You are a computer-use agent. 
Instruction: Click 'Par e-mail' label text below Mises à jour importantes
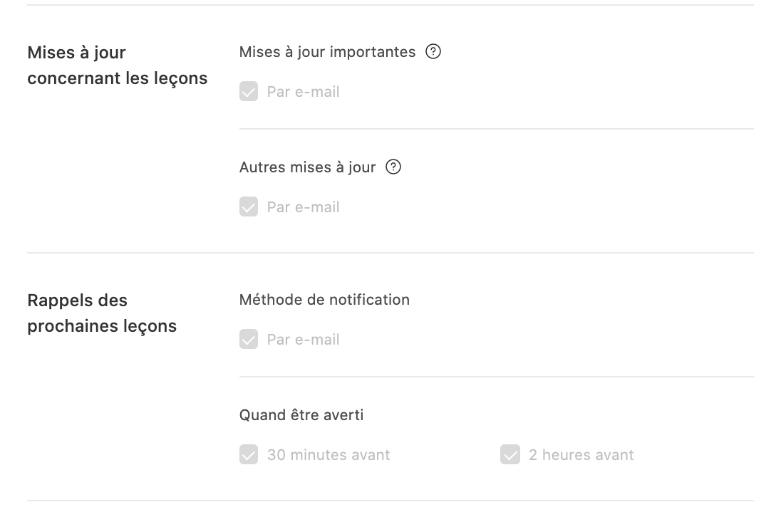coord(303,92)
